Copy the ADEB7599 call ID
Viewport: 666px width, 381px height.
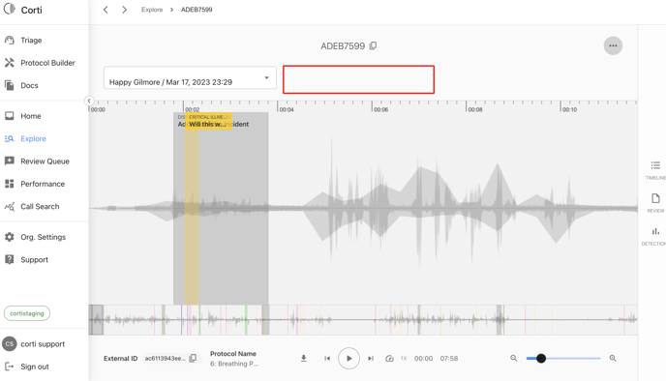373,45
